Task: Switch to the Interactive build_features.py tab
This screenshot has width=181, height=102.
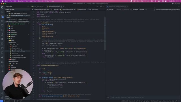Action: tap(117, 7)
